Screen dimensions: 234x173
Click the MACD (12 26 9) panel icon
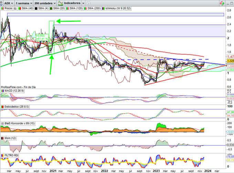[2, 91]
